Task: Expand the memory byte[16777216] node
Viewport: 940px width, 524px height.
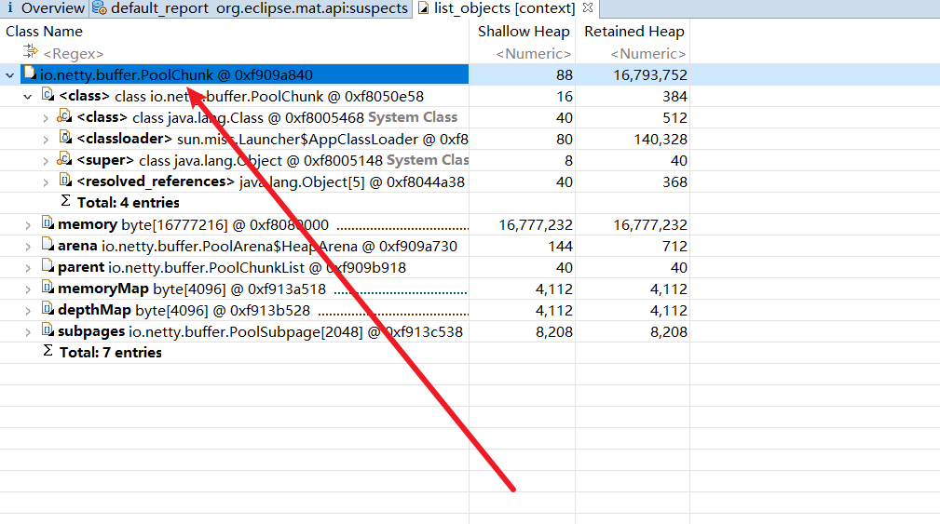Action: 28,224
